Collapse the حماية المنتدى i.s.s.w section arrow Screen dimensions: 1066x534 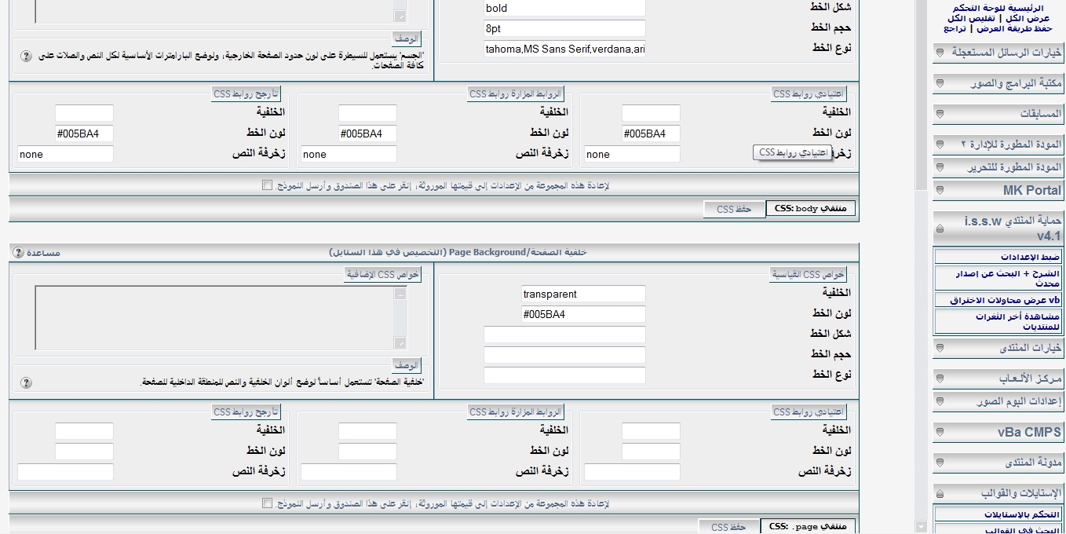point(940,229)
